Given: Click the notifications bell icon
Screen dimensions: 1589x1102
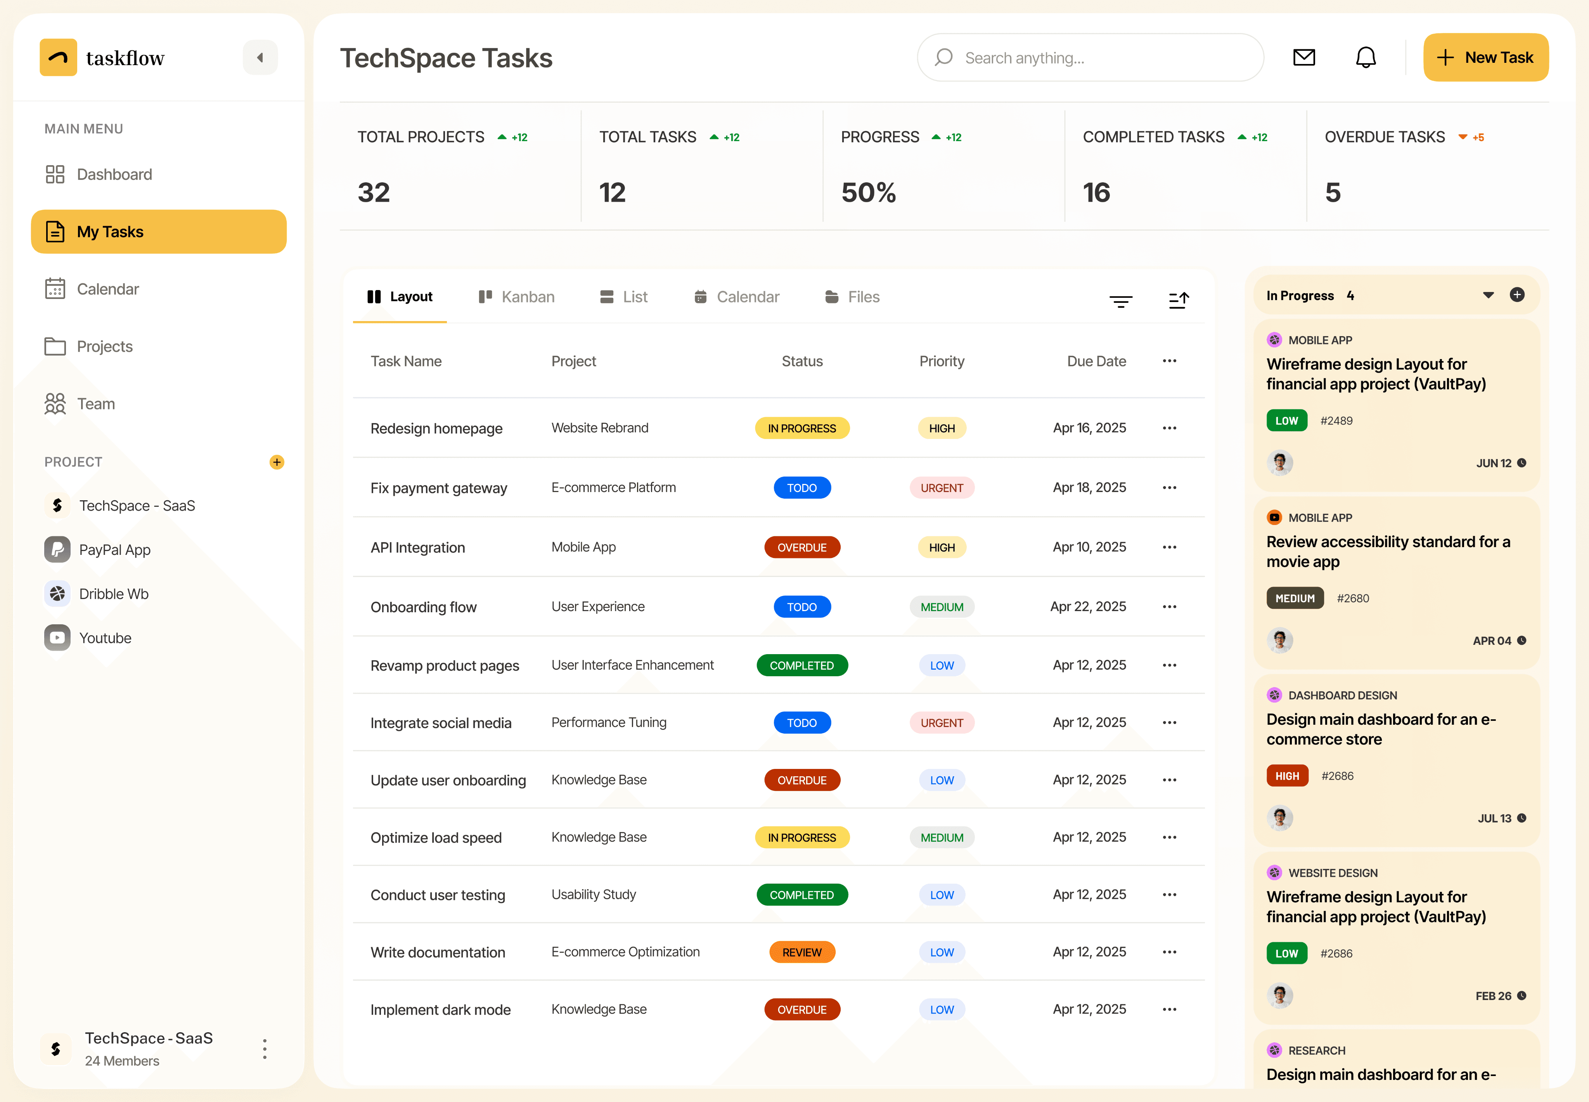Looking at the screenshot, I should click(1365, 57).
